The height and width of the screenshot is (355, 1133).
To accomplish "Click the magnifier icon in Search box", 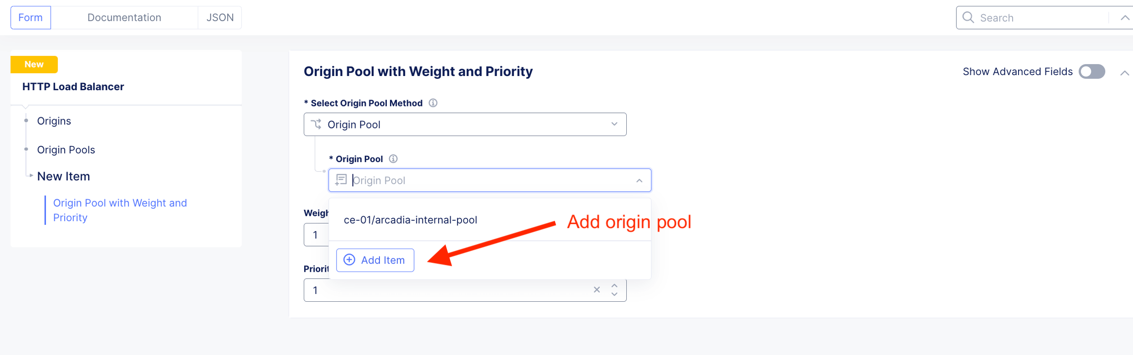I will click(x=968, y=18).
